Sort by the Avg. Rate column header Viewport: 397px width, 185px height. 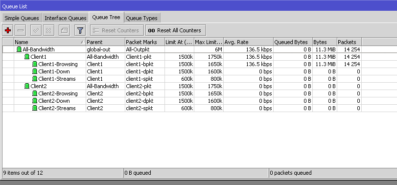click(x=248, y=42)
